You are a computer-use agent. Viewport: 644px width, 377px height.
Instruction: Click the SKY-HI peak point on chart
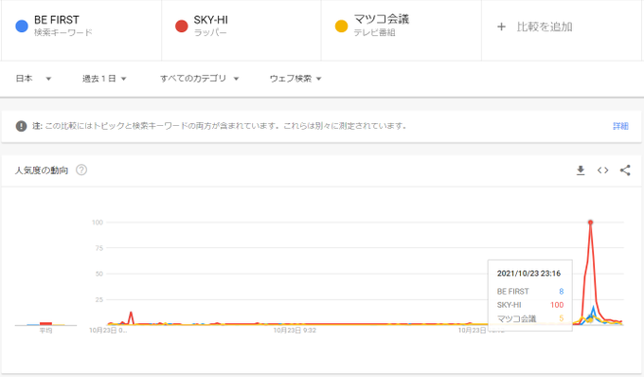590,223
